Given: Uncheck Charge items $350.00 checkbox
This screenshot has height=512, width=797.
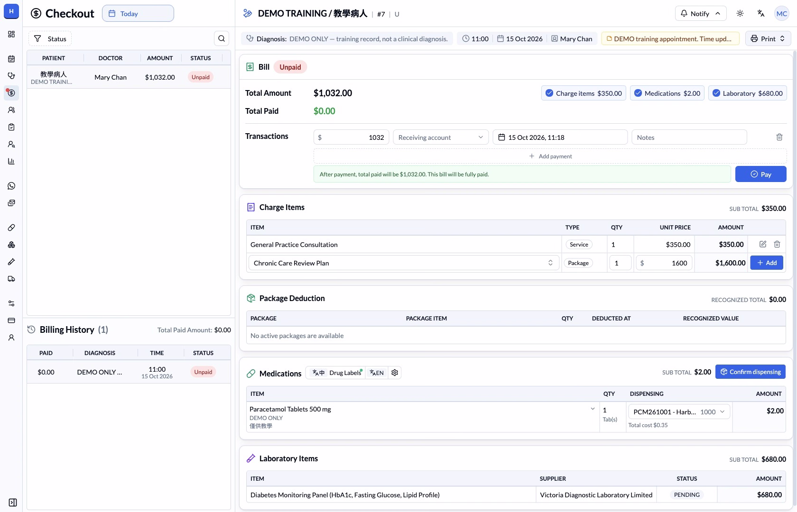Looking at the screenshot, I should point(549,93).
